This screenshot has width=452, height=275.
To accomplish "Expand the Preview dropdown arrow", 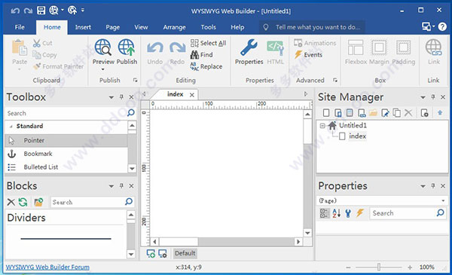I will click(x=102, y=69).
